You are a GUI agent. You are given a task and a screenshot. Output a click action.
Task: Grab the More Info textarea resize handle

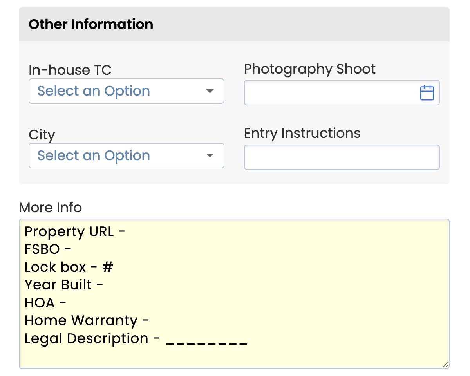(445, 365)
